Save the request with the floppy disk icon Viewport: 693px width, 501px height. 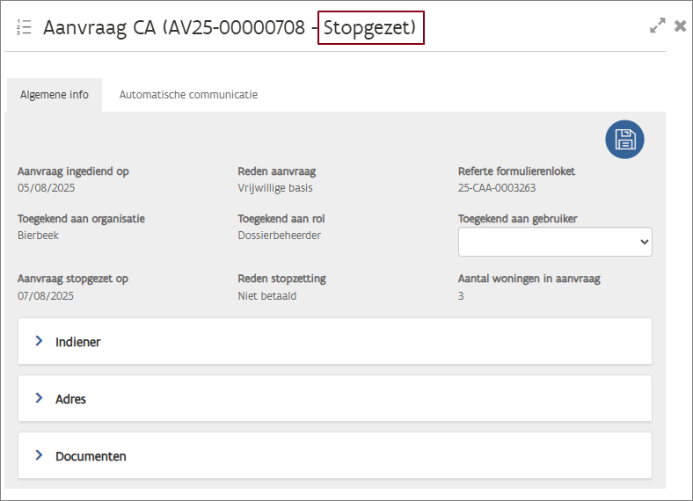coord(624,140)
